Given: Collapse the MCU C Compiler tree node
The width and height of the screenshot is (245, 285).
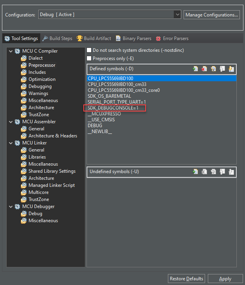Looking at the screenshot, I should pyautogui.click(x=11, y=51).
